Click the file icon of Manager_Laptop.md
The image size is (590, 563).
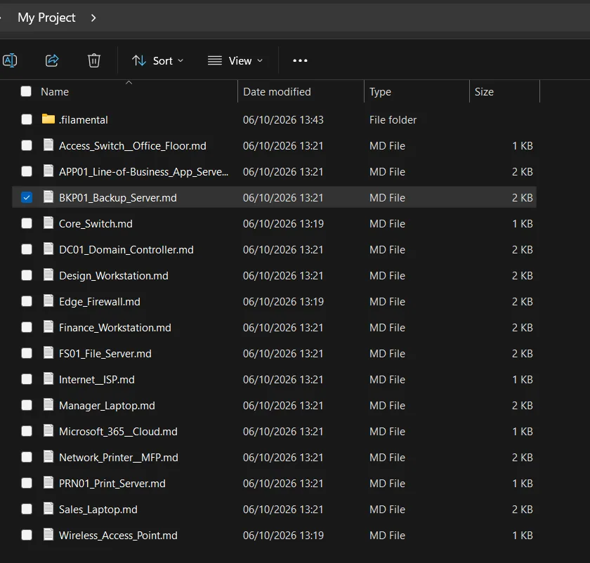point(48,404)
